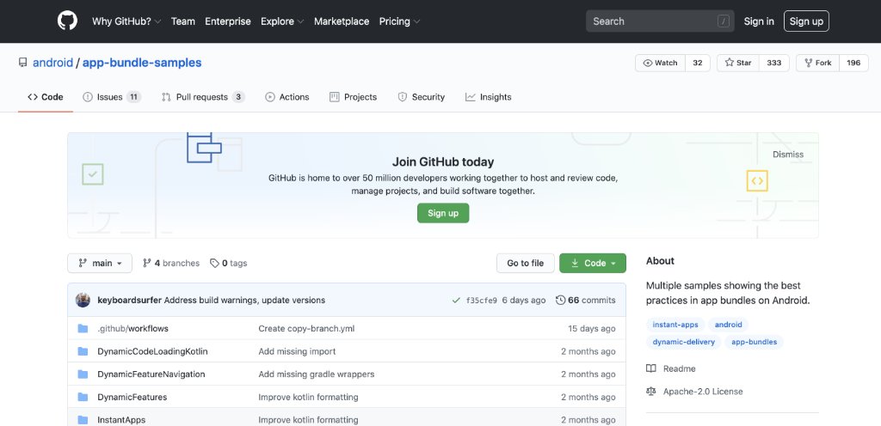Open the InstantApps folder
881x426 pixels.
click(121, 420)
